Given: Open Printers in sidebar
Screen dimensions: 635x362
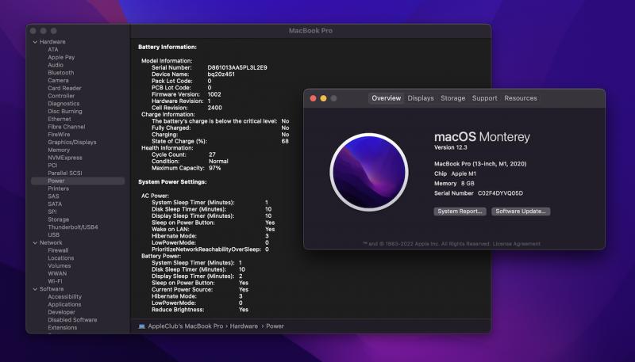Looking at the screenshot, I should click(58, 189).
